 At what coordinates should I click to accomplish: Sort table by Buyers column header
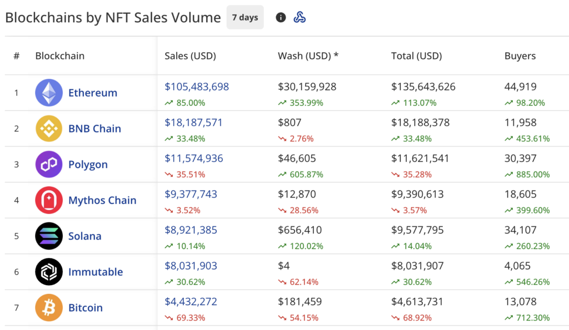[520, 56]
